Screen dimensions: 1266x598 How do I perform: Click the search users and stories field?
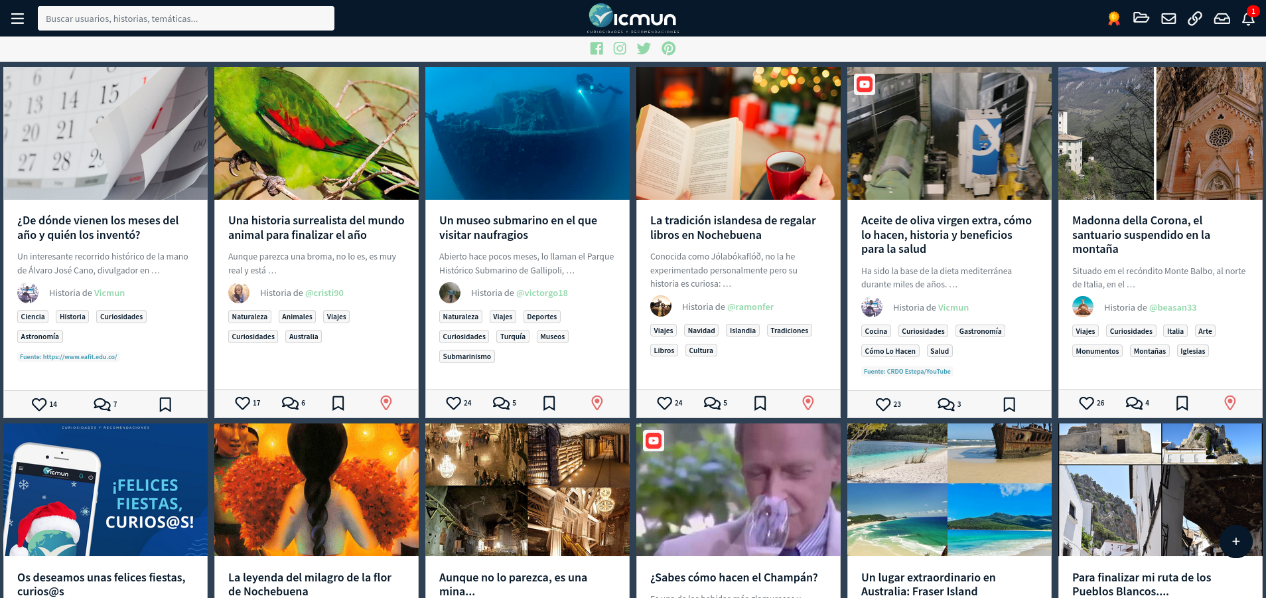186,19
